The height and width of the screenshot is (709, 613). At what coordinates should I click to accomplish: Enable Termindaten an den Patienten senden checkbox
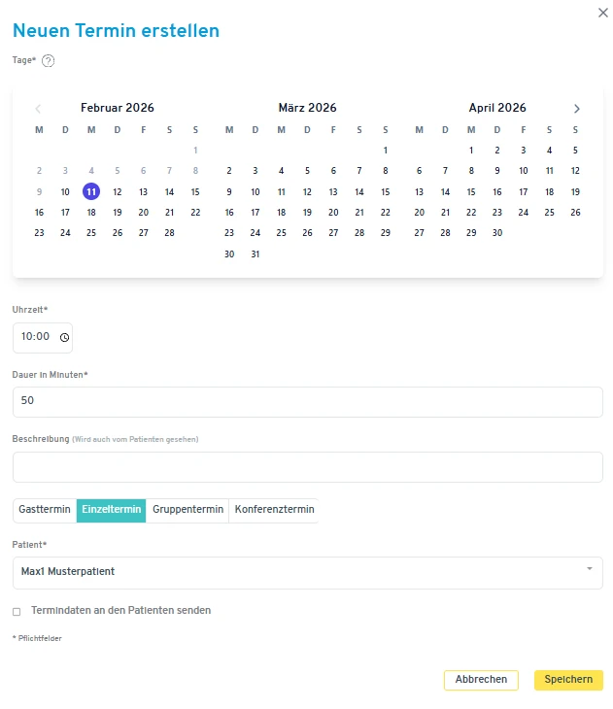[x=17, y=611]
